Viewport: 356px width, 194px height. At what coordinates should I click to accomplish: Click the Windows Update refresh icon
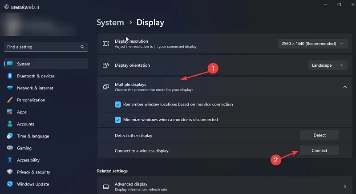pos(10,184)
